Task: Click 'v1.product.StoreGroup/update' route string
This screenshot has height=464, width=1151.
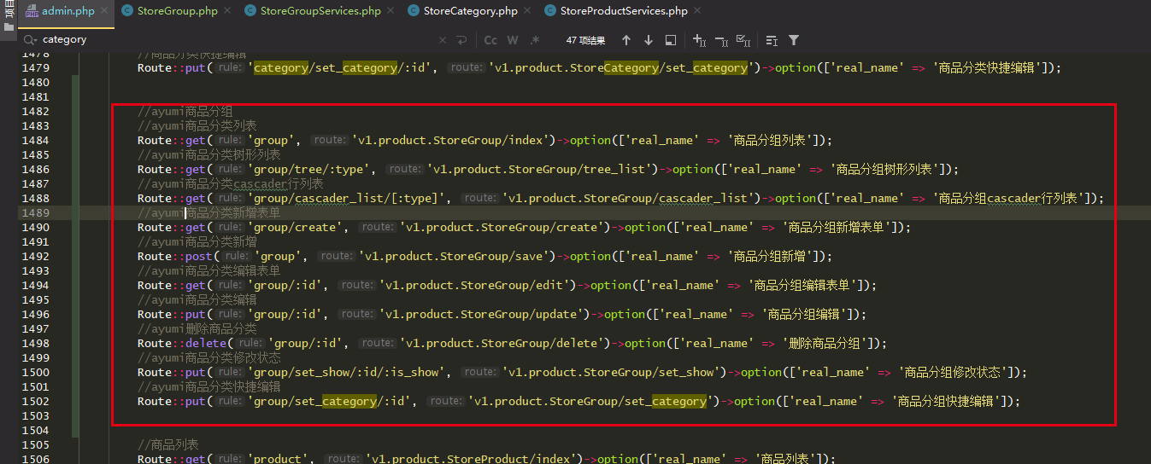Action: [x=484, y=314]
